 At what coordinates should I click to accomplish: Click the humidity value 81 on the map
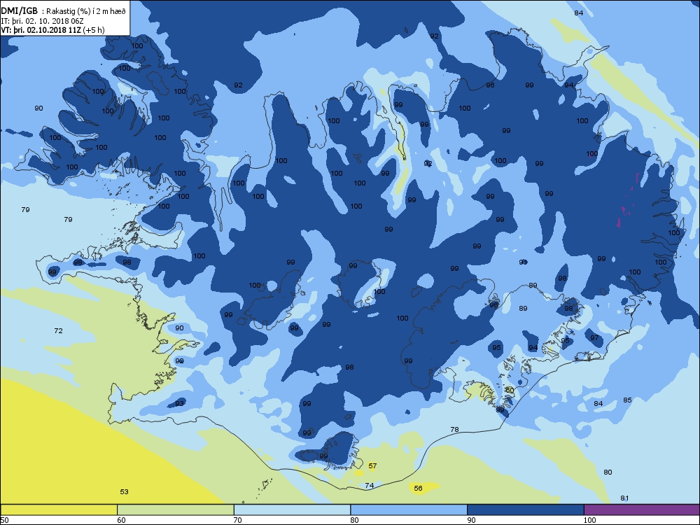pyautogui.click(x=624, y=498)
